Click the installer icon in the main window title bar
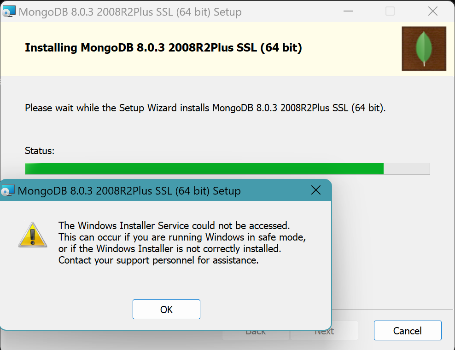The height and width of the screenshot is (350, 455). [x=8, y=11]
